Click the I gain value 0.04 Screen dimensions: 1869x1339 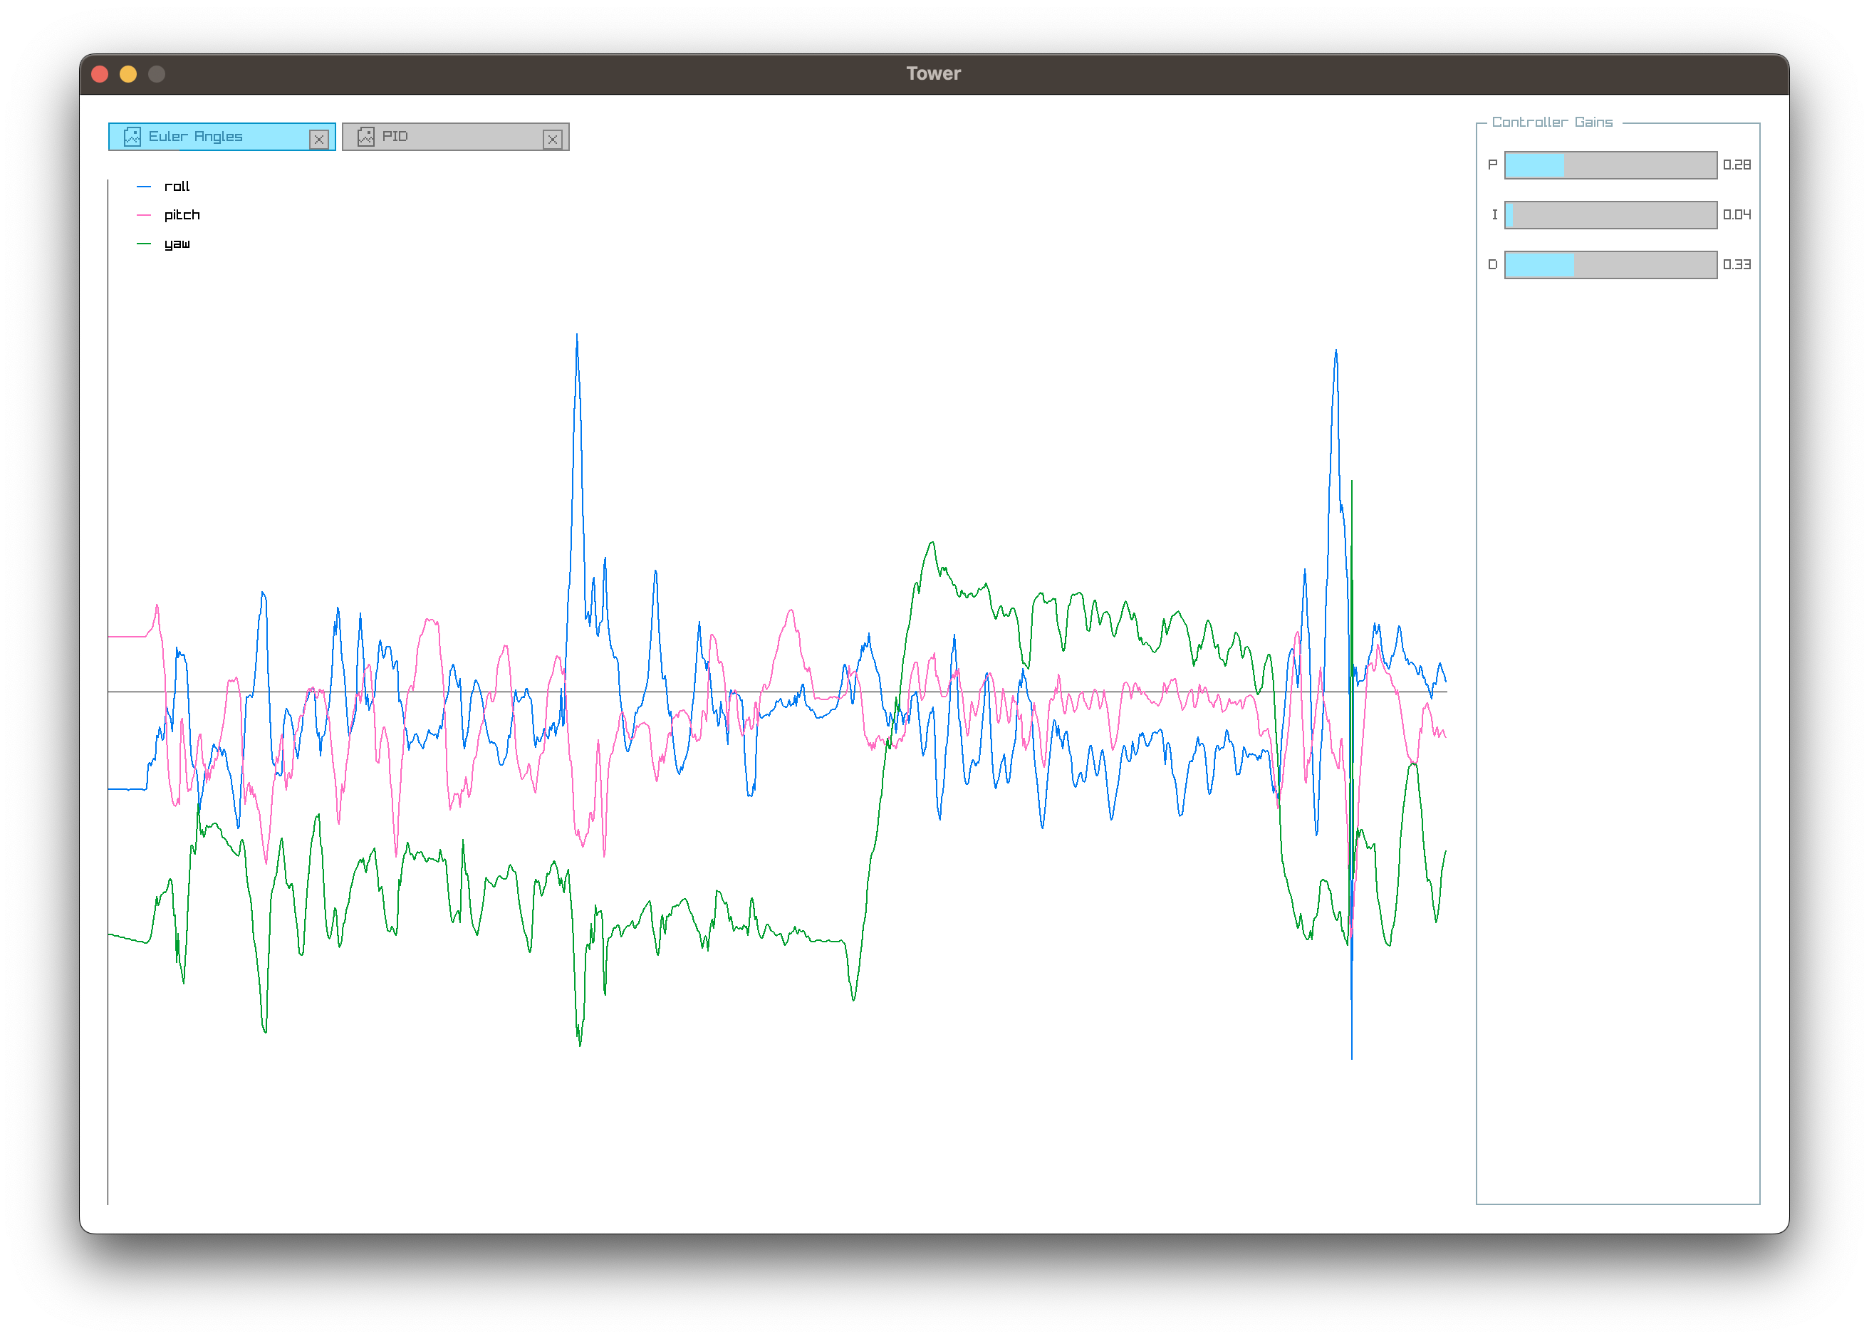click(1737, 215)
